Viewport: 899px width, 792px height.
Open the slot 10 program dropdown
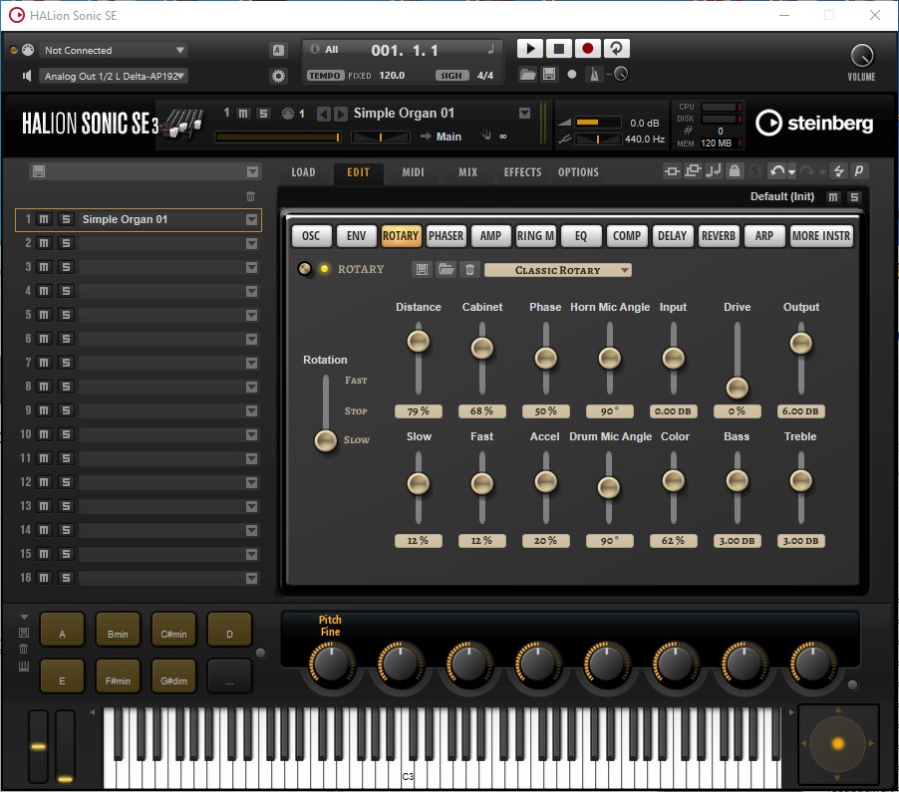click(x=251, y=435)
